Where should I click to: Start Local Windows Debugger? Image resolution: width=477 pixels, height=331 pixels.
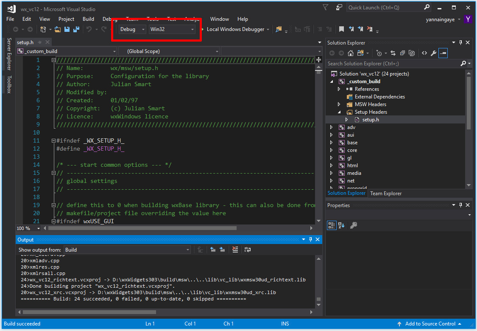click(234, 29)
